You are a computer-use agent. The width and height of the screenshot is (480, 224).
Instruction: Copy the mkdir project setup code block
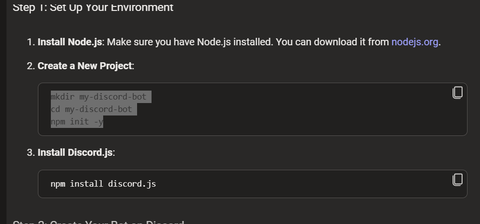coord(457,93)
